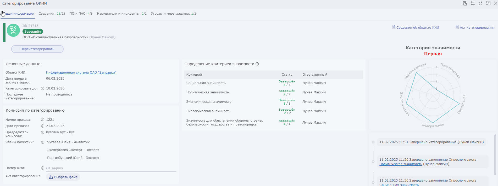
Task: Open 'Информационная система ОАО Заправки' link
Action: (81, 73)
